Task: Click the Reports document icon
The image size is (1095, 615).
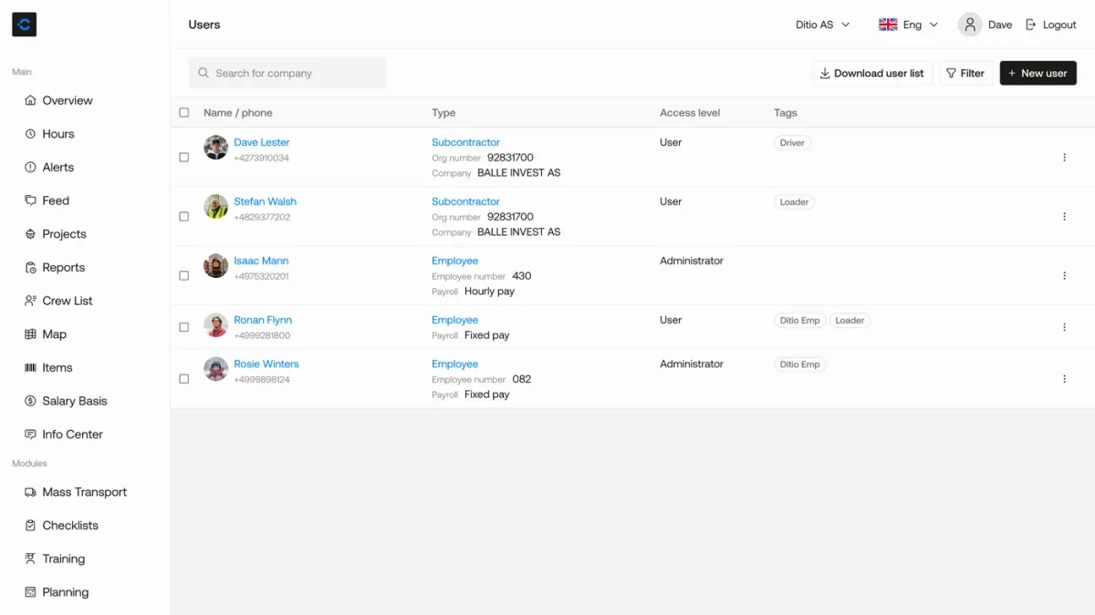Action: coord(31,268)
